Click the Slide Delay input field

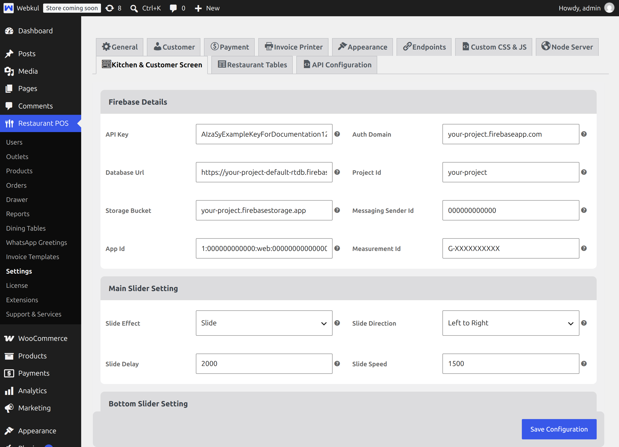[264, 364]
